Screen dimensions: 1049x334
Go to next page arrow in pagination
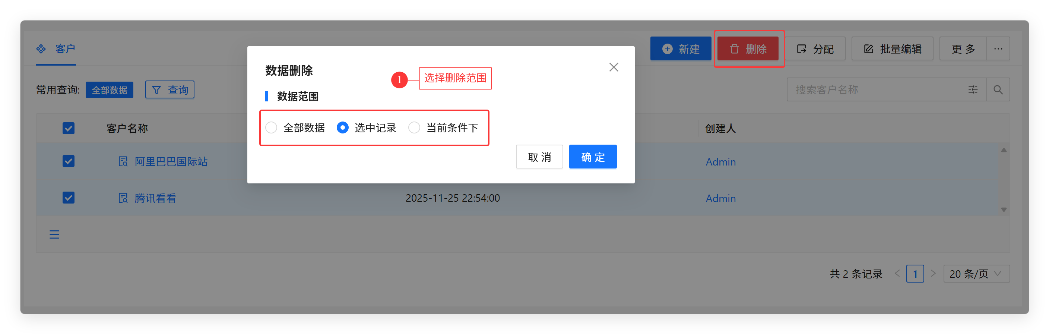coord(933,273)
